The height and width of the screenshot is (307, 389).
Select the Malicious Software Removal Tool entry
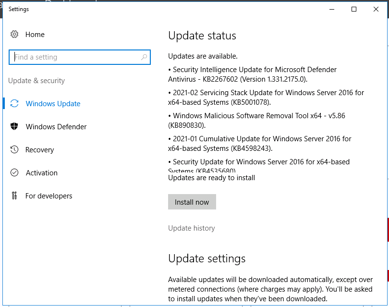pos(256,121)
